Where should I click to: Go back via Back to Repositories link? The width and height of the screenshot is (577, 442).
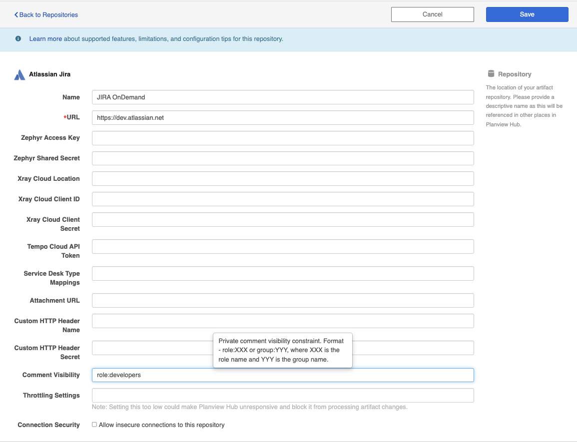click(46, 15)
